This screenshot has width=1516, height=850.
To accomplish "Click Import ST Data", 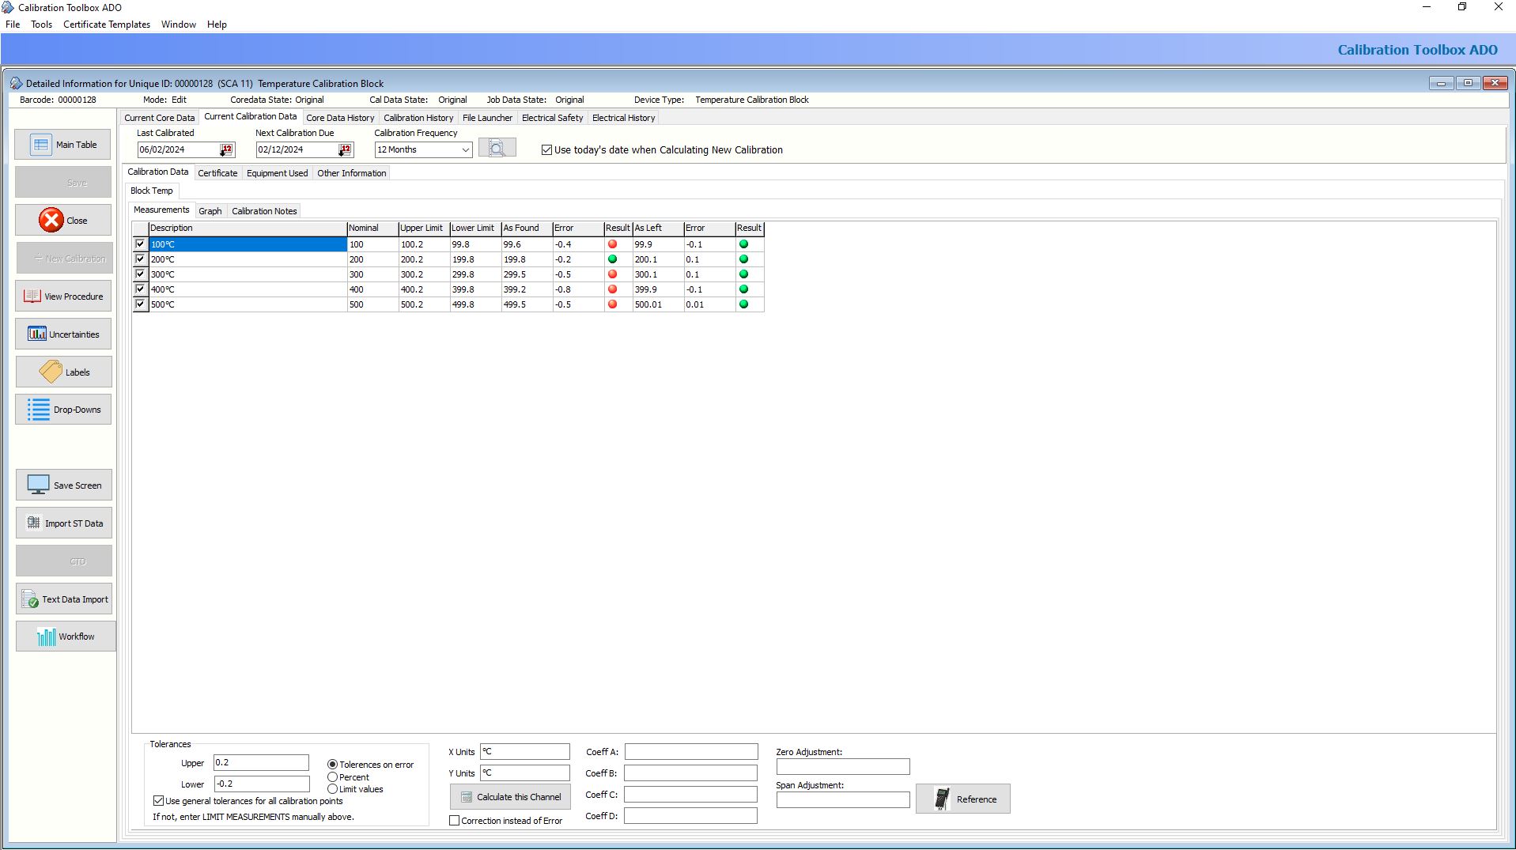I will pyautogui.click(x=63, y=523).
